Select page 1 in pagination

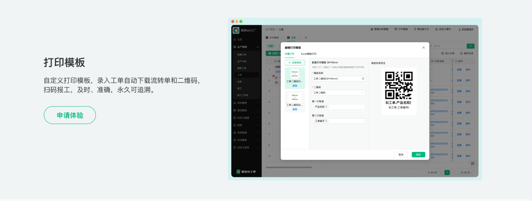(447, 172)
